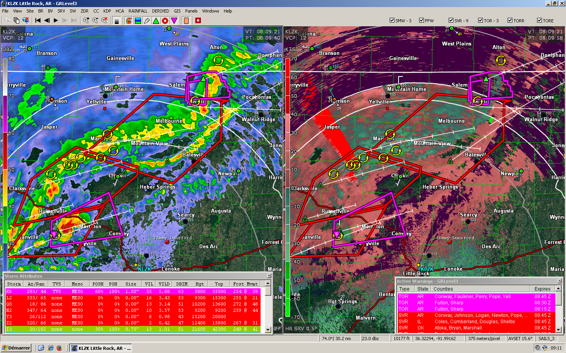This screenshot has width=566, height=353.
Task: Click the blue and green background map icon
Action: click(x=138, y=20)
